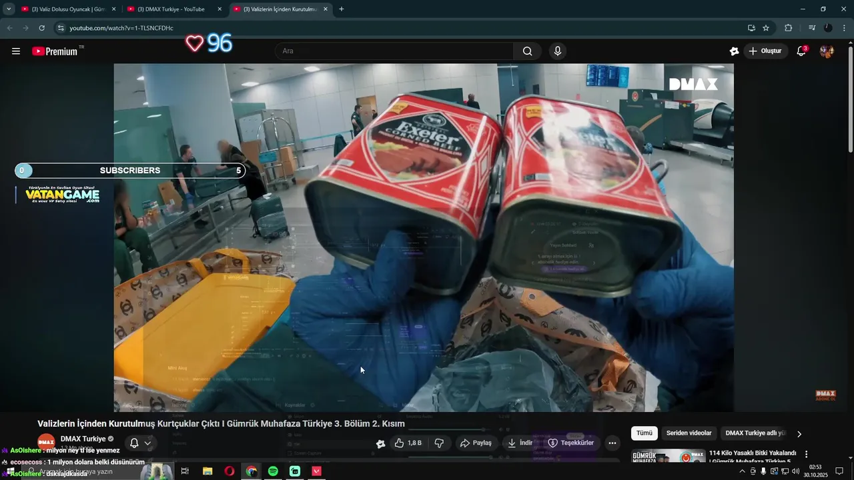Bookmark this page with star icon
The height and width of the screenshot is (480, 854).
coord(766,28)
